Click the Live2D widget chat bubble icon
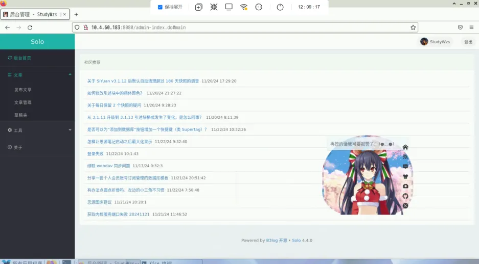Screen dimensions: 479x264 (x=405, y=167)
